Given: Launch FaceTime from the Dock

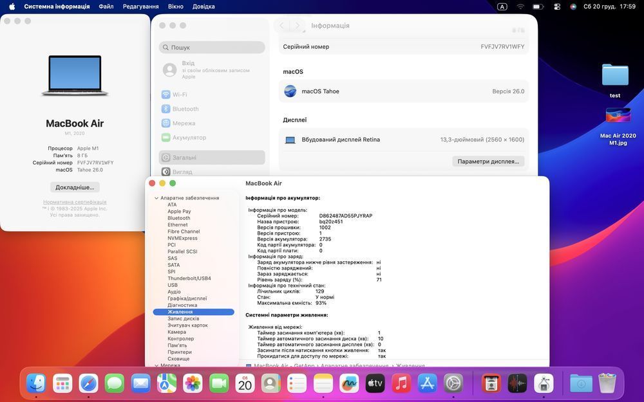Looking at the screenshot, I should [x=219, y=384].
